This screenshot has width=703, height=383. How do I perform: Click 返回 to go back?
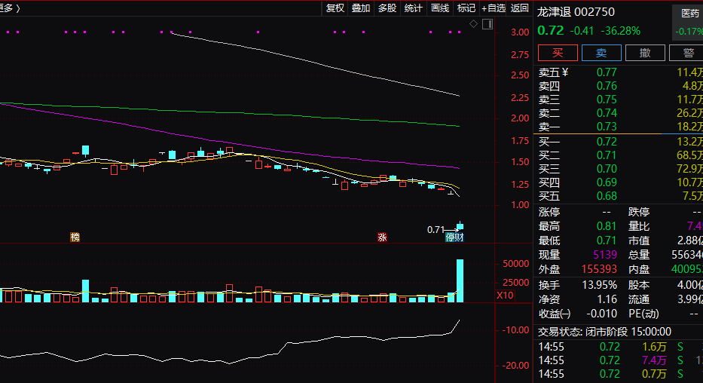click(x=520, y=8)
